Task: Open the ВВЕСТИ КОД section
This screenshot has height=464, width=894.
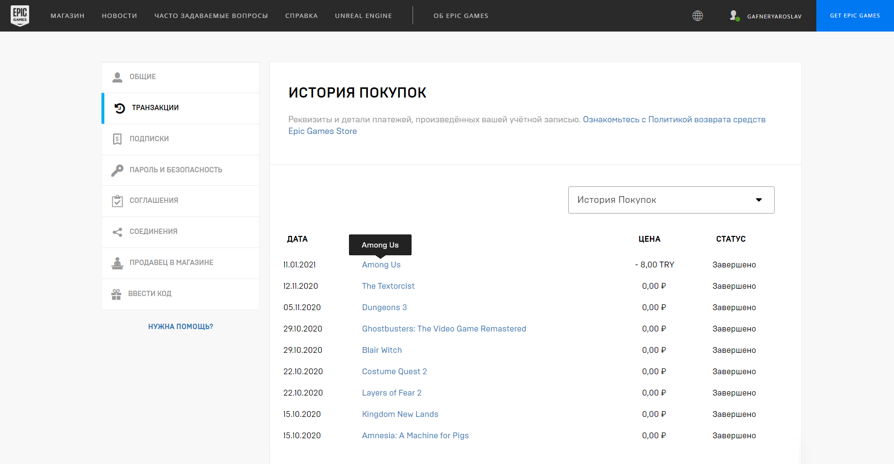Action: pyautogui.click(x=181, y=294)
